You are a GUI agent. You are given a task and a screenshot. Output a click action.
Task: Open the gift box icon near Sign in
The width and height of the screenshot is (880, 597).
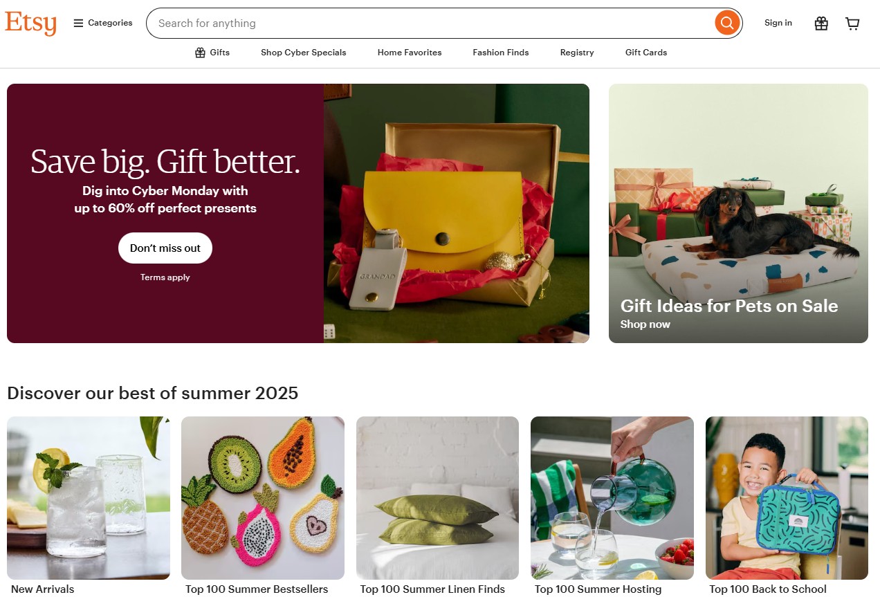point(821,24)
